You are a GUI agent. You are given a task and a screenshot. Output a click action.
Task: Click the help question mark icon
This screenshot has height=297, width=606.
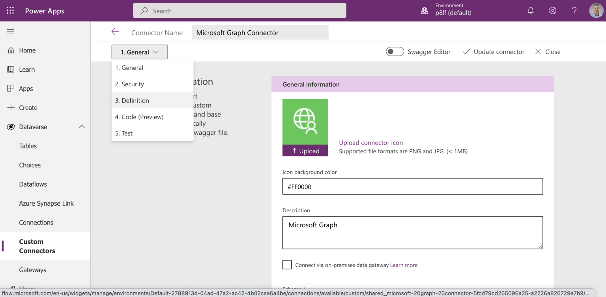574,11
